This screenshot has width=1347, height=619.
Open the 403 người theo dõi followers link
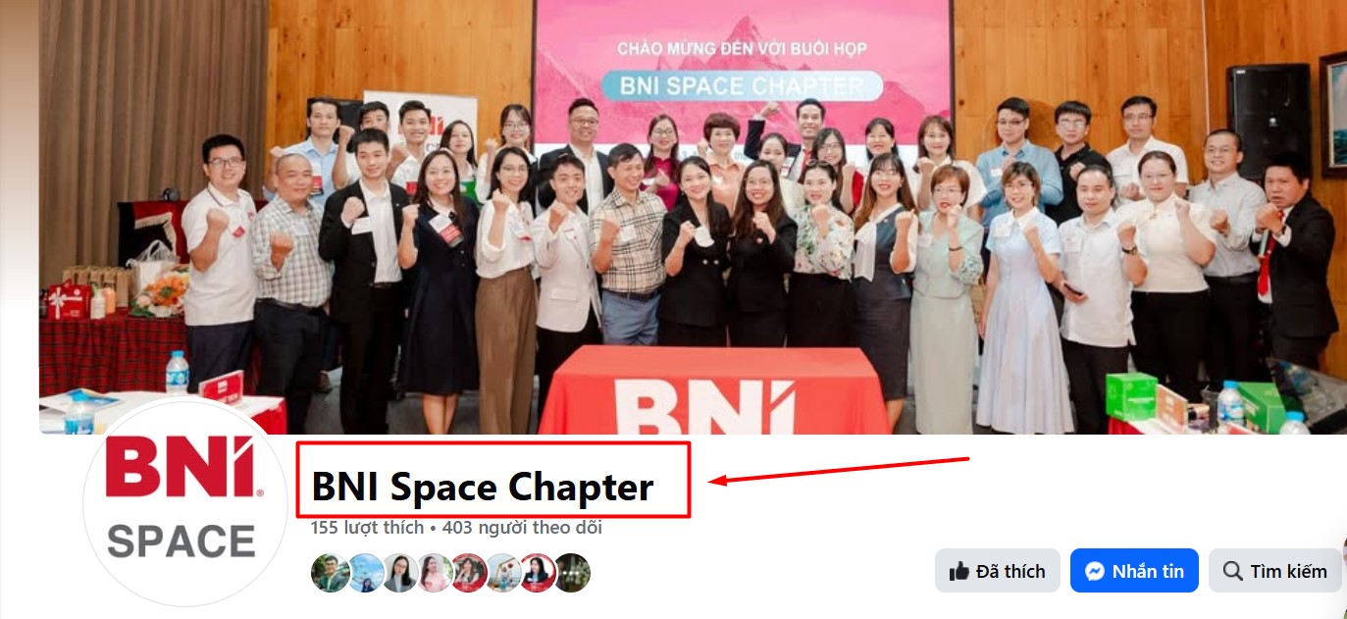pos(522,528)
